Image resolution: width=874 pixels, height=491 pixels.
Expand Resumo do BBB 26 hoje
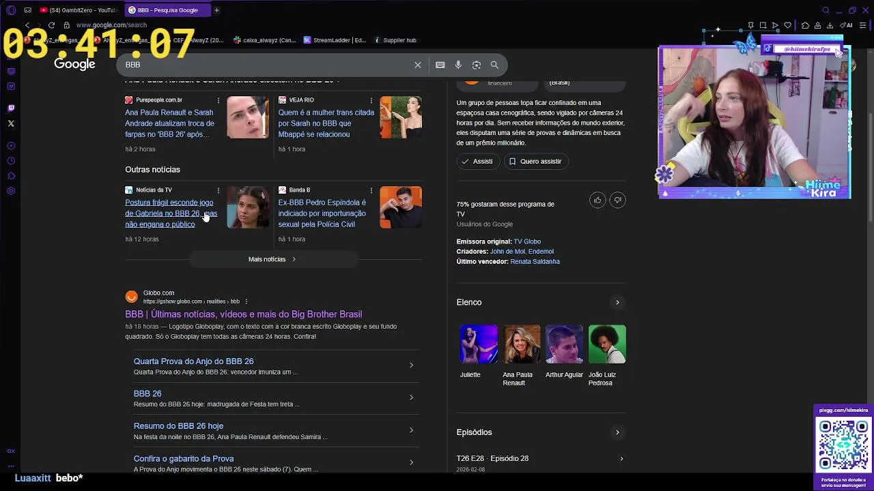coord(411,430)
